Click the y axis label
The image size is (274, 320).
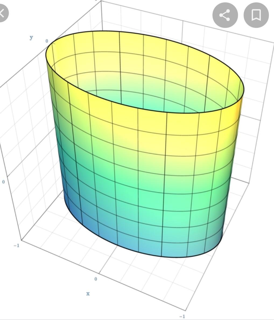pyautogui.click(x=31, y=37)
